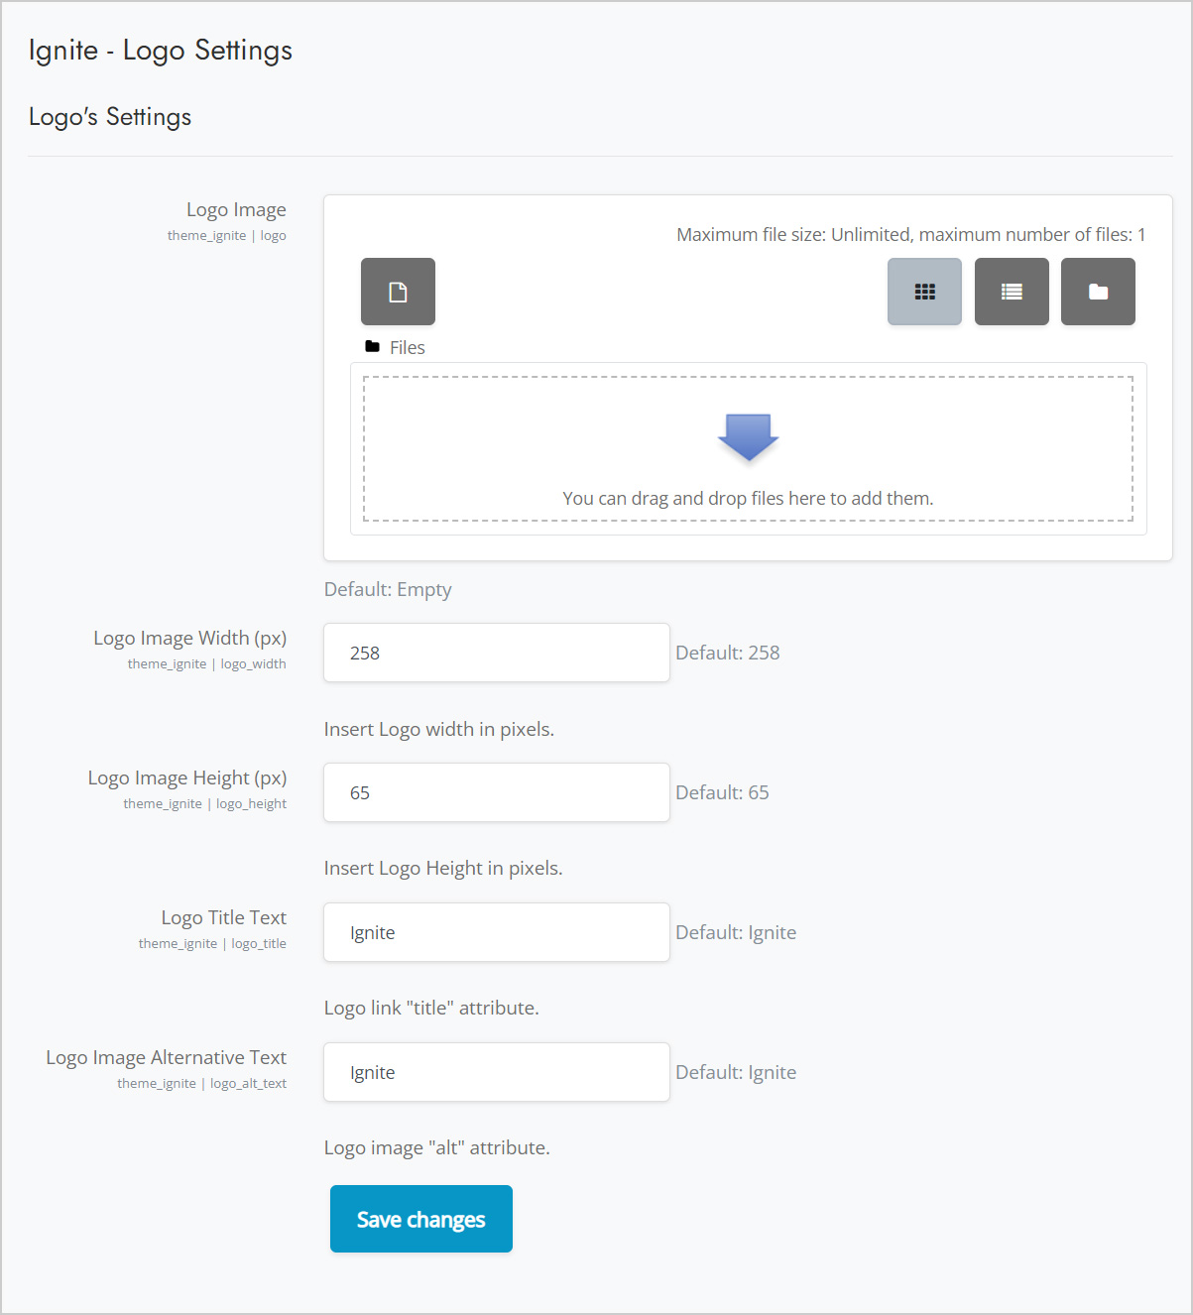Focus the Logo Image Height field
This screenshot has height=1315, width=1193.
click(497, 792)
